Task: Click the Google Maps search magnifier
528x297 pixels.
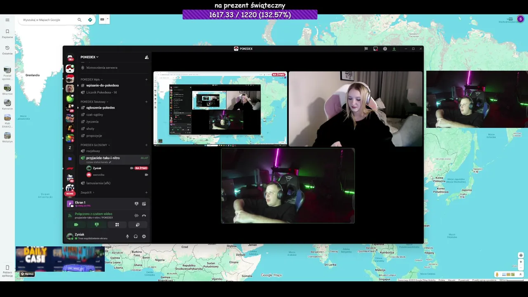Action: click(80, 20)
